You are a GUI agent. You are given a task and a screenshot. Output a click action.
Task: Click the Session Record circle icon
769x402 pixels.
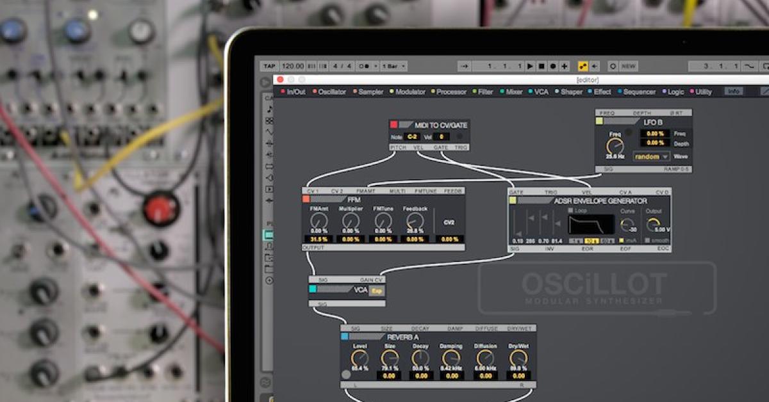(613, 66)
